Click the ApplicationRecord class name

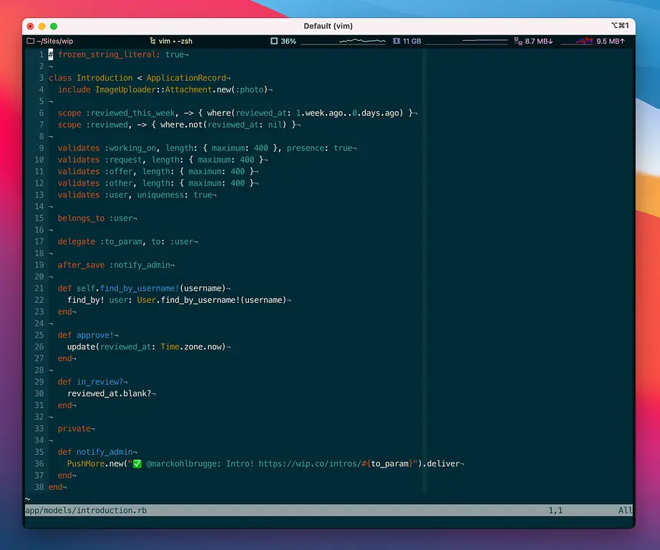click(x=186, y=78)
